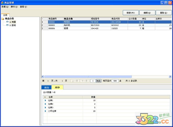Select the 洗衣机 product name

[77, 25]
